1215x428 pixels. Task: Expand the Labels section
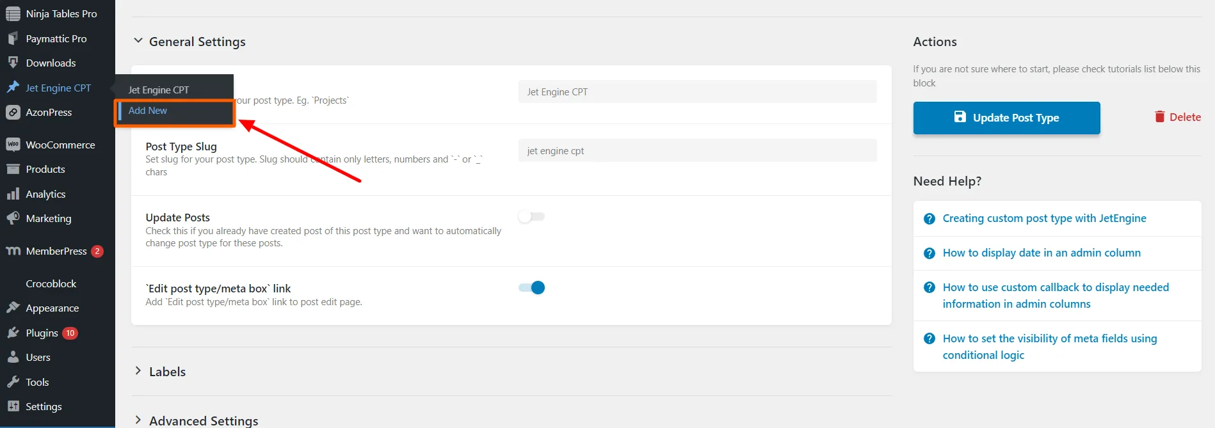(138, 371)
